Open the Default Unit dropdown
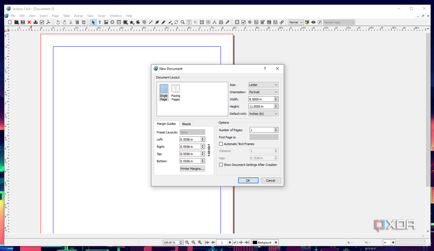 (x=263, y=114)
